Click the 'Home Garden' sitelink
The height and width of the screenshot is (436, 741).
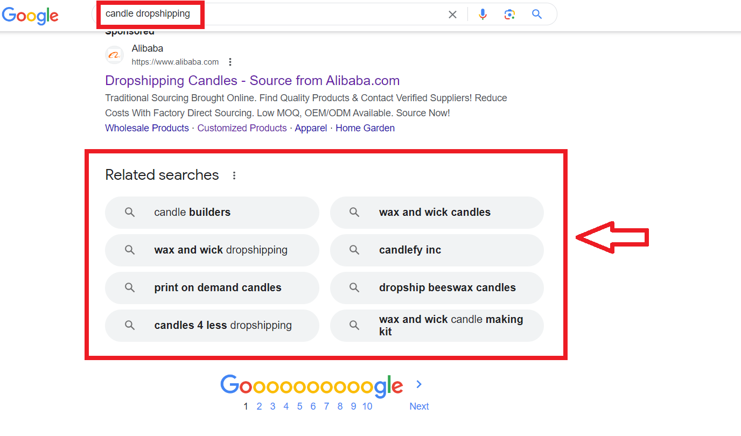(x=365, y=128)
